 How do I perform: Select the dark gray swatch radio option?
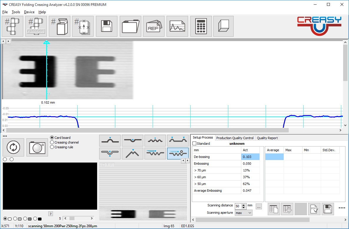(25, 219)
